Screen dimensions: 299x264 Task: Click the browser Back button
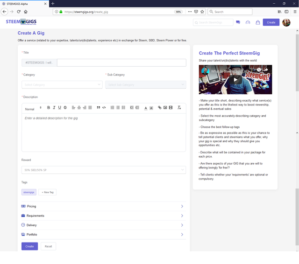tap(4, 12)
